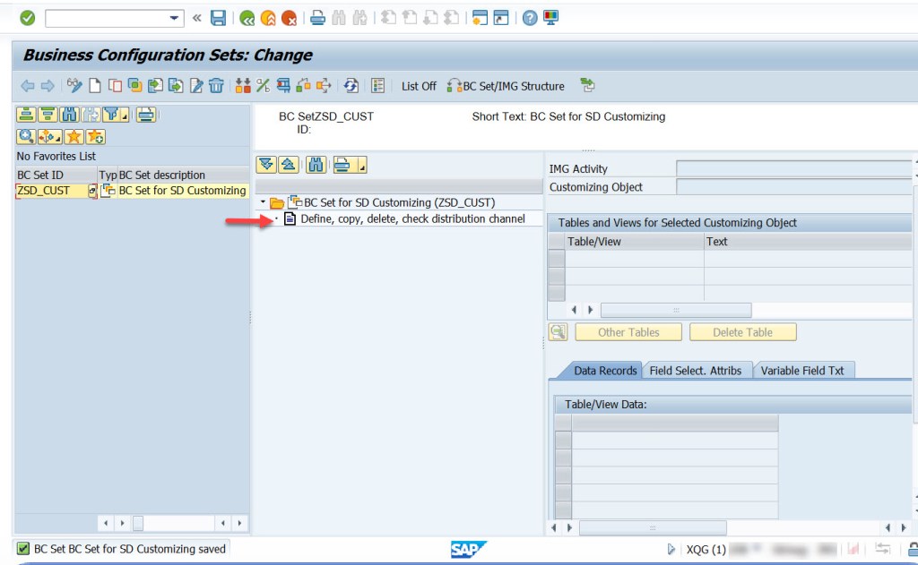Open Customize Local Layout monitor icon
The height and width of the screenshot is (565, 918).
550,17
